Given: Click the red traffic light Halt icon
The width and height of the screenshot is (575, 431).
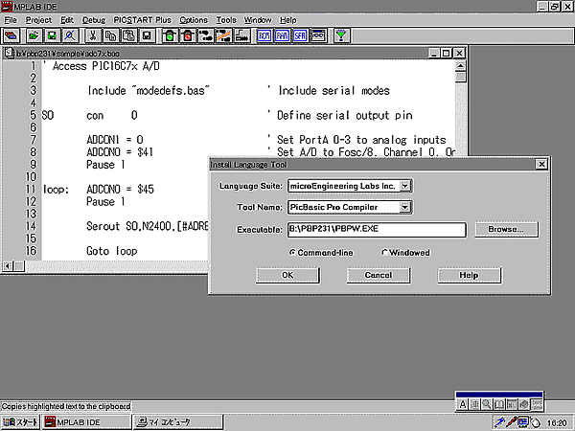Looking at the screenshot, I should (x=187, y=36).
